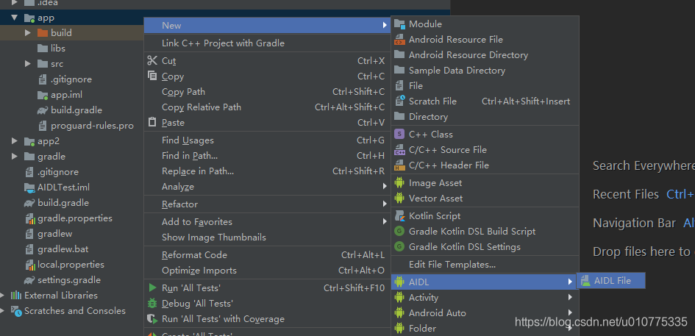Select Copy Relative Path menu entry
The width and height of the screenshot is (695, 336).
coord(202,107)
